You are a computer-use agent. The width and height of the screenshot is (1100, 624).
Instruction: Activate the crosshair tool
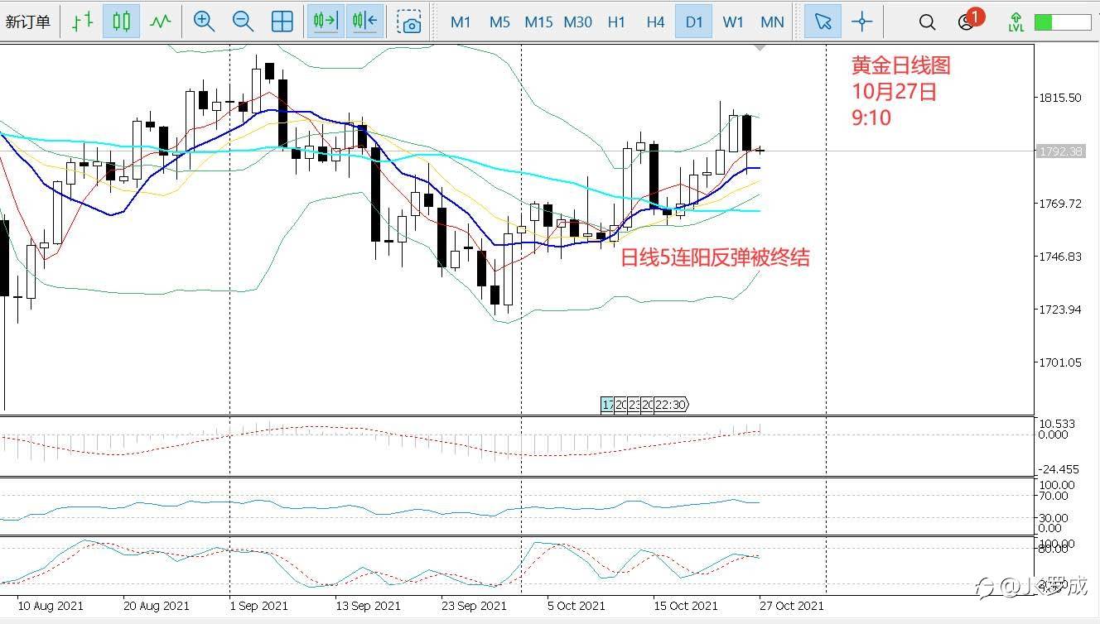click(x=862, y=22)
